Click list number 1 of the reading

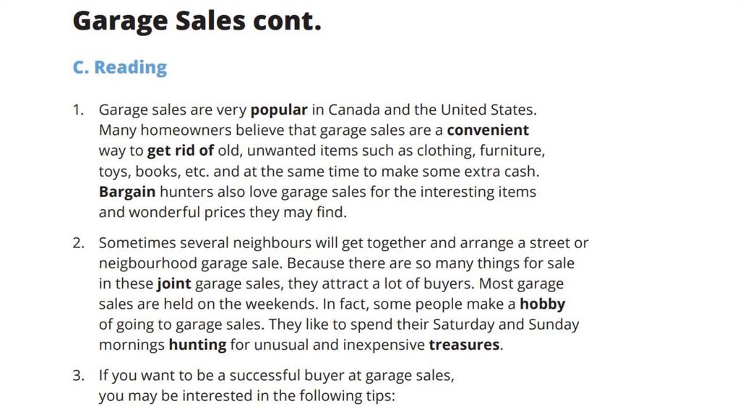(x=77, y=110)
